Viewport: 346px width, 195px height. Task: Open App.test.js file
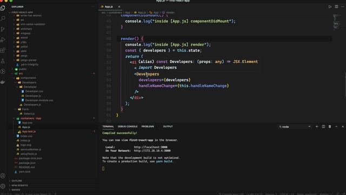tap(29, 132)
